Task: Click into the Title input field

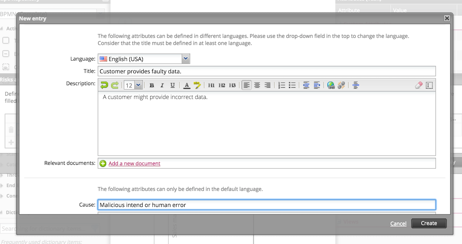Action: click(266, 71)
